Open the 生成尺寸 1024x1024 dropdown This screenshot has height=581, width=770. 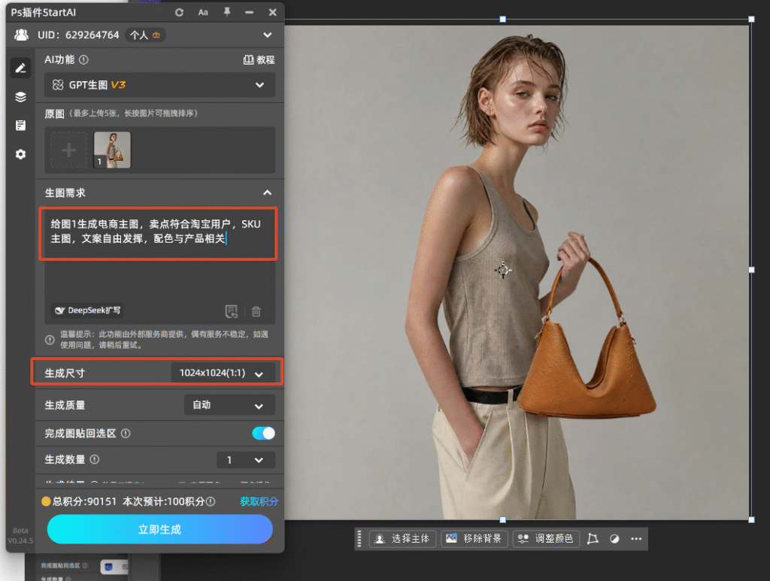[x=223, y=373]
